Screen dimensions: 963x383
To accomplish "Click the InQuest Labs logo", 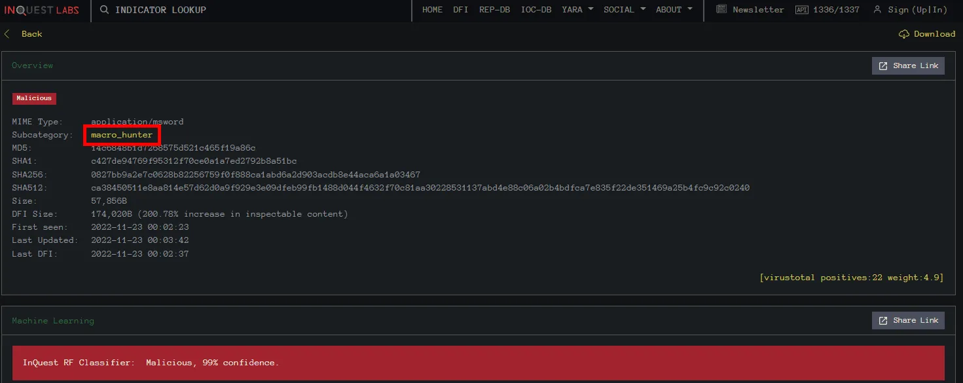I will (x=42, y=10).
